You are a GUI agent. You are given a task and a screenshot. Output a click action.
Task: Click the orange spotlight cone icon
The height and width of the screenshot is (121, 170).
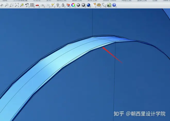(95, 5)
